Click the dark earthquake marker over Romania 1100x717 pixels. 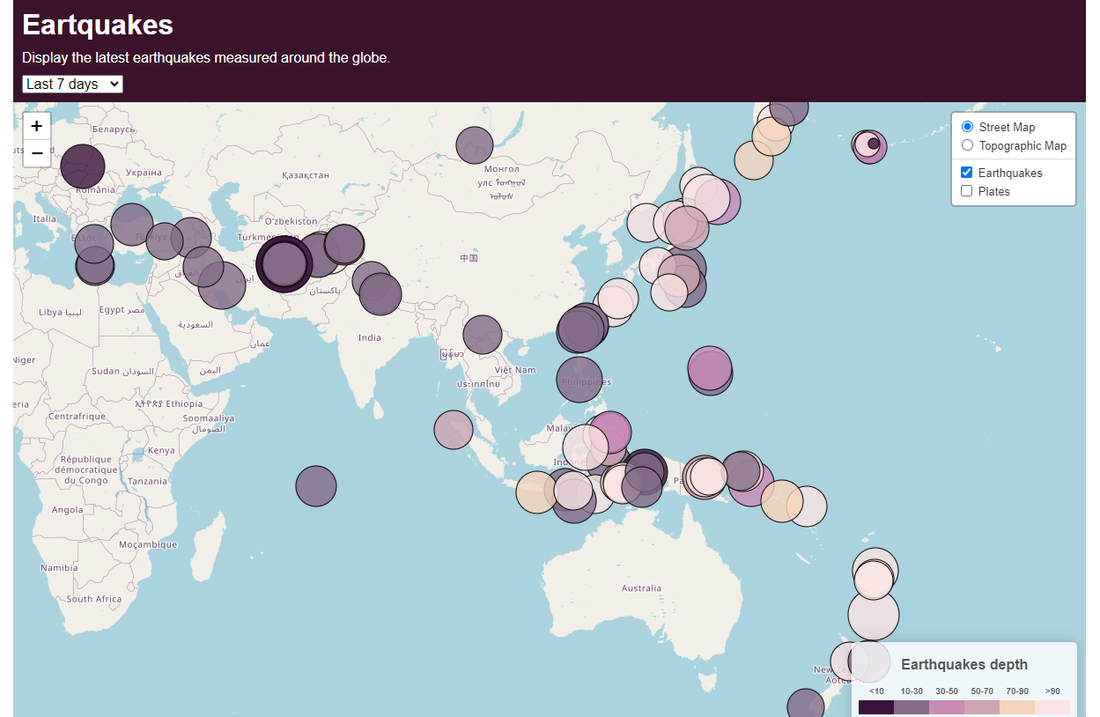(x=83, y=166)
